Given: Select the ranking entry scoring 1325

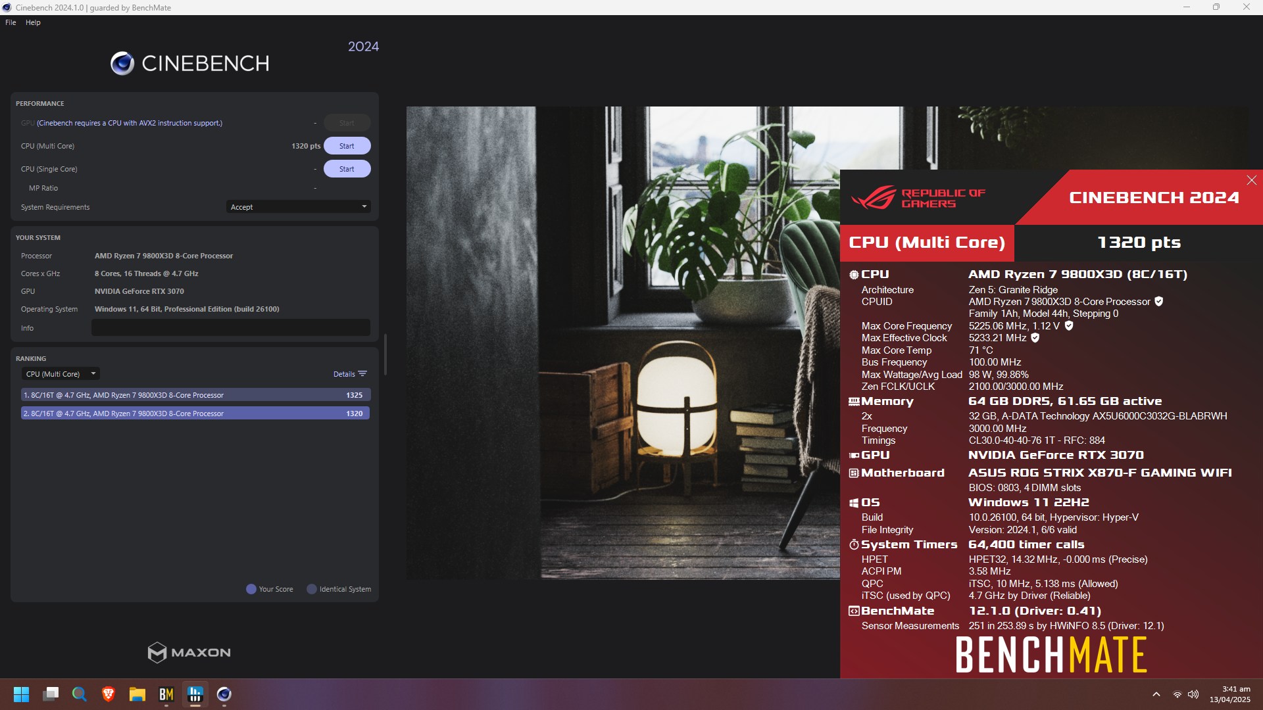Looking at the screenshot, I should (195, 395).
